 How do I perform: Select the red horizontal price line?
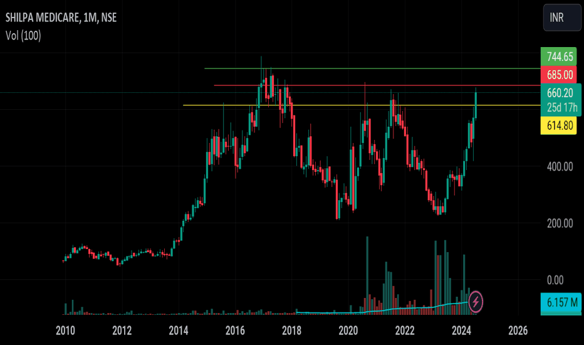tap(377, 85)
